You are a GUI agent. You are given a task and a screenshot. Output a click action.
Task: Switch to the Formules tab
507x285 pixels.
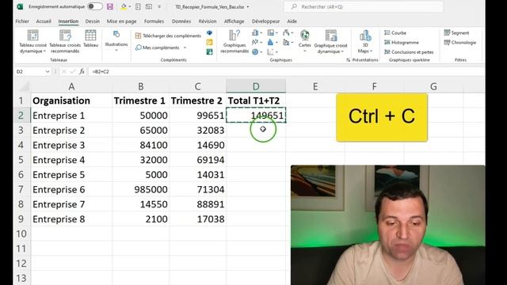coord(154,21)
